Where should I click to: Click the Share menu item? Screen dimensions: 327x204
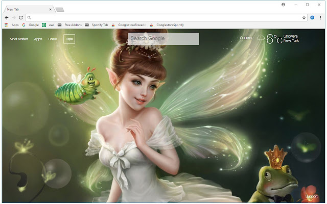coord(53,39)
